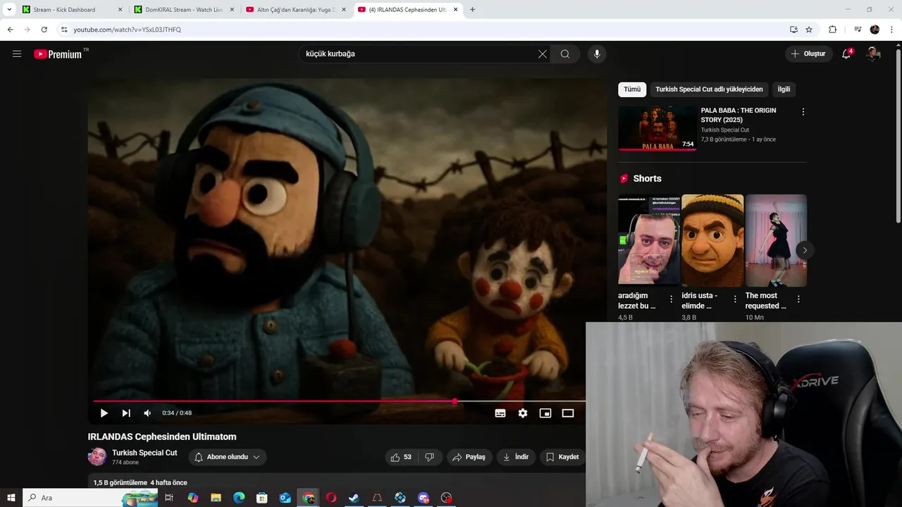Open Steam from the taskbar

(354, 498)
